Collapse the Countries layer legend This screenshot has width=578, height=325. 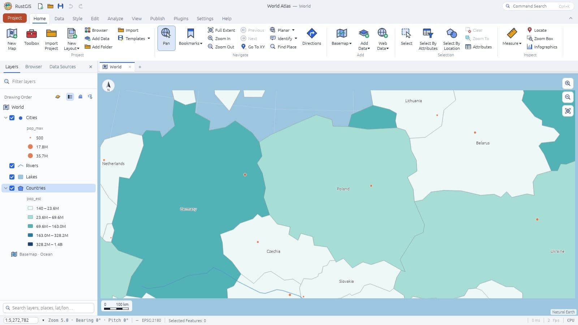point(6,188)
